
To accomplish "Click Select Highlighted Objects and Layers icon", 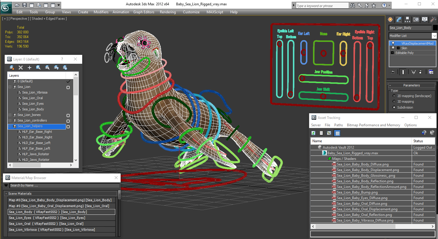I will click(x=38, y=68).
